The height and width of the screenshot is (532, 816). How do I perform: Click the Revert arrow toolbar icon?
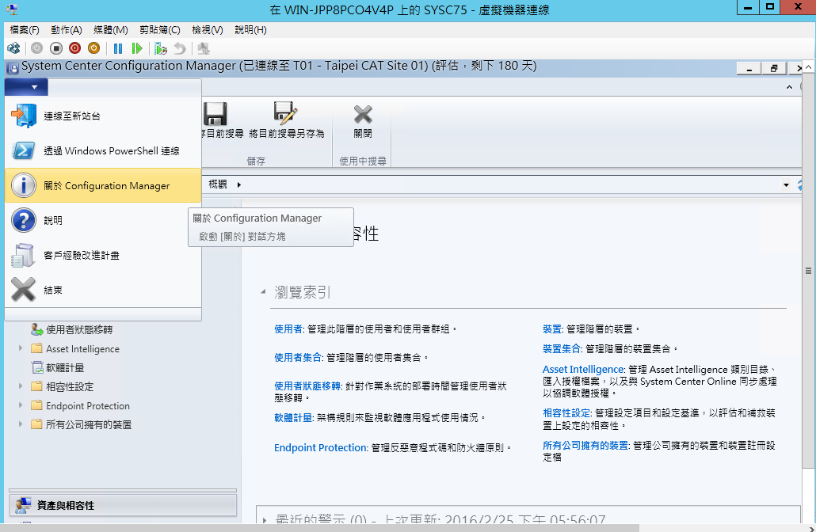point(180,48)
